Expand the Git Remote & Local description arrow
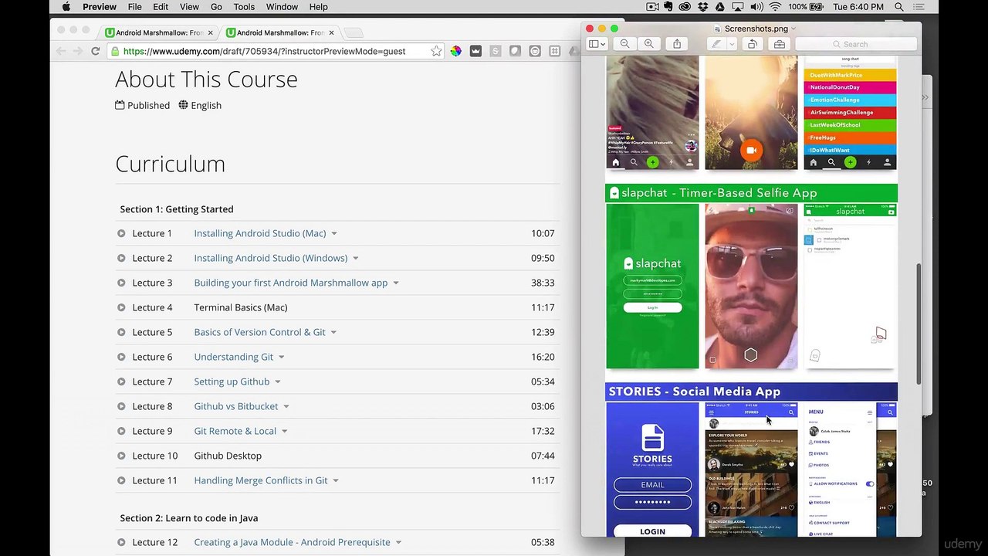 click(284, 431)
